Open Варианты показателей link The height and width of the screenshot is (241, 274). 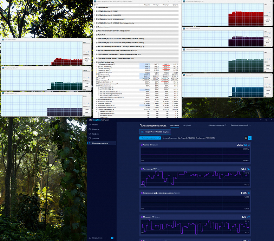[240, 125]
